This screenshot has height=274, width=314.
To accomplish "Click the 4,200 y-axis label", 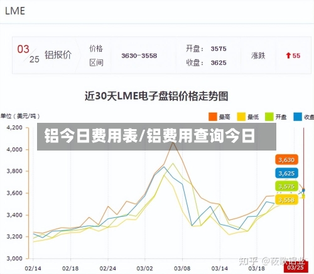I will click(14, 128).
